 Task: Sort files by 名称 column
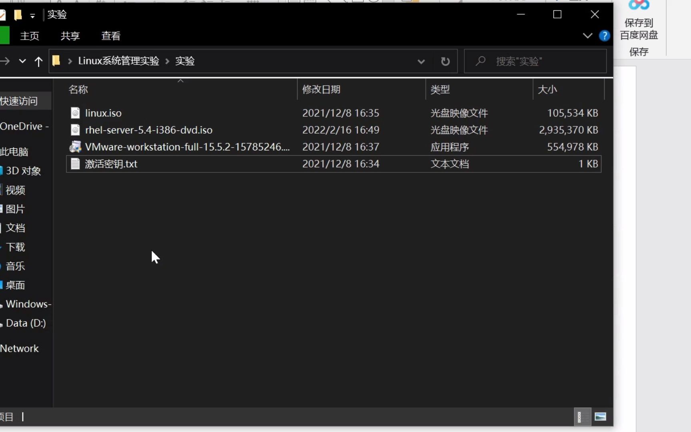click(x=78, y=89)
